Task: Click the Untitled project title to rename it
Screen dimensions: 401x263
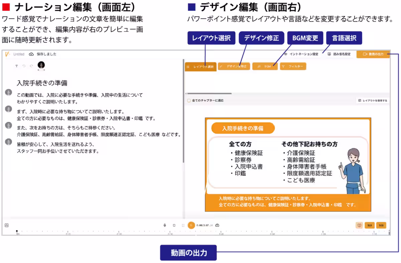Action: tap(19, 54)
